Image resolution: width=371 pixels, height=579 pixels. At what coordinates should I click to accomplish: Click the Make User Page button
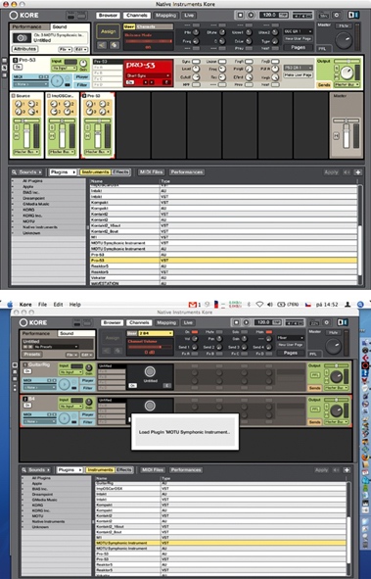(298, 75)
